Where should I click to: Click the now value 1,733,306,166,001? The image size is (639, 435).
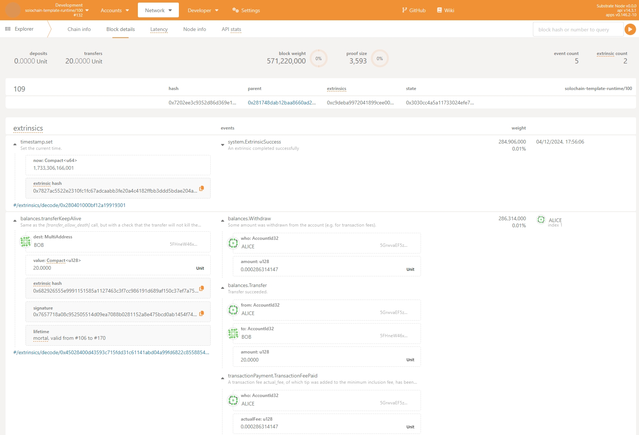click(x=54, y=168)
